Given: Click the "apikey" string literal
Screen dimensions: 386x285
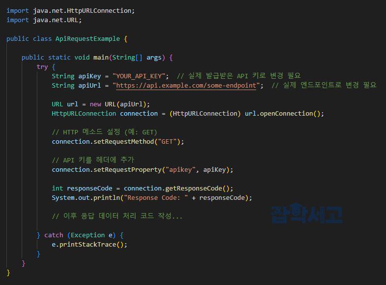Looking at the screenshot, I should click(180, 170).
